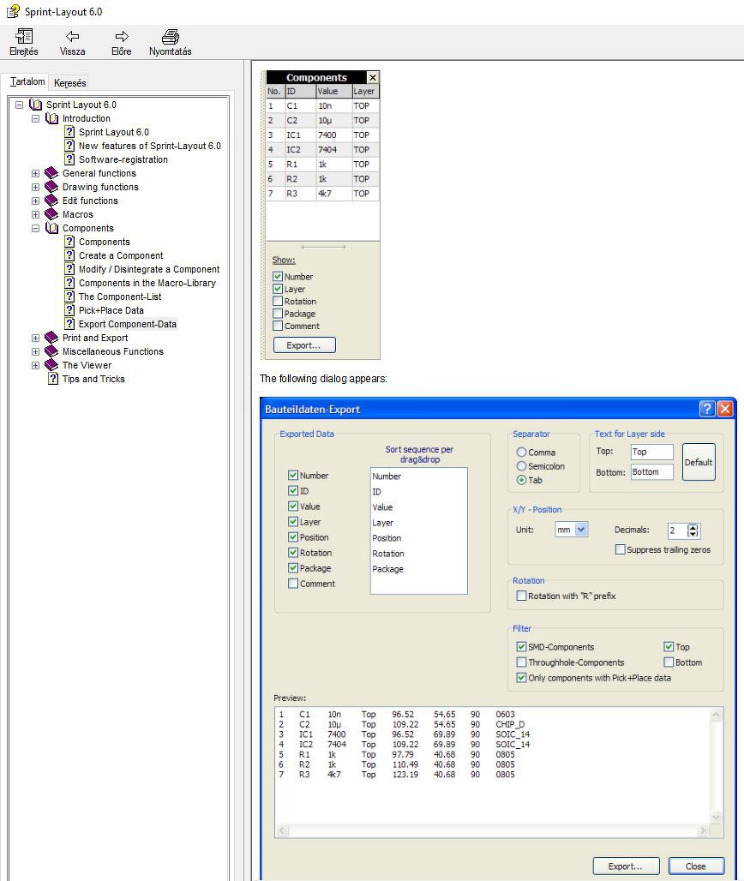744x881 pixels.
Task: Expand the Print and Export node
Action: (x=35, y=339)
